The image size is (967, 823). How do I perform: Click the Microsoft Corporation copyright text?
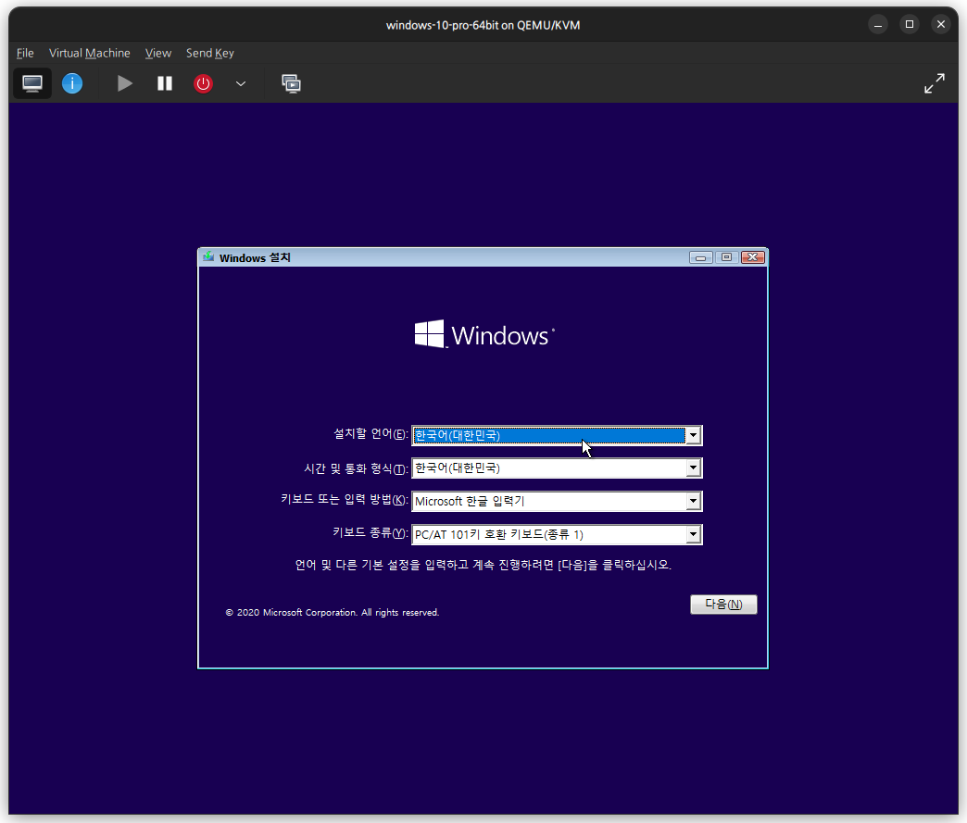click(x=333, y=612)
